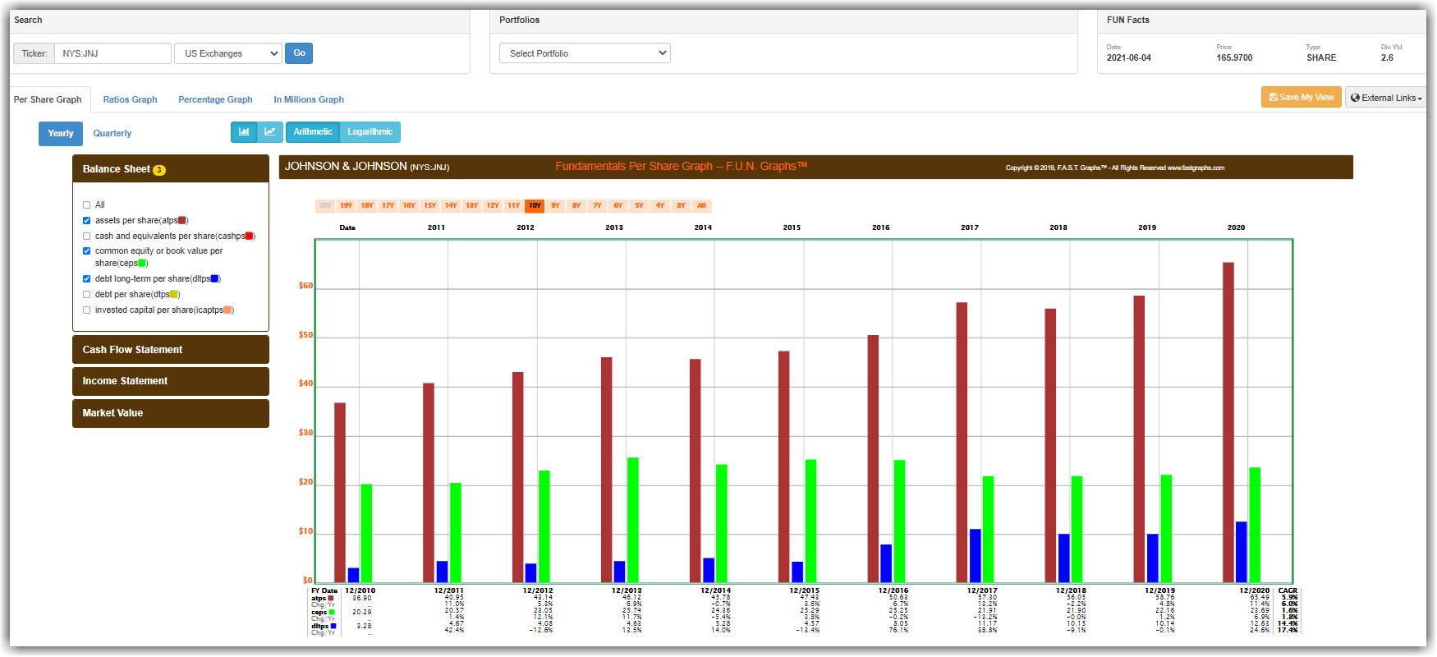Click the Ticker input field
The height and width of the screenshot is (657, 1437).
click(x=112, y=53)
